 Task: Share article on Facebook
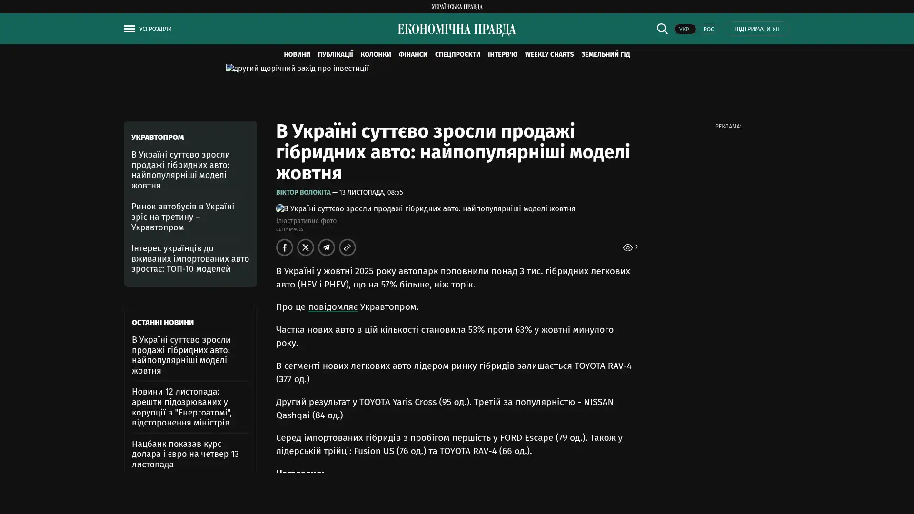(285, 247)
